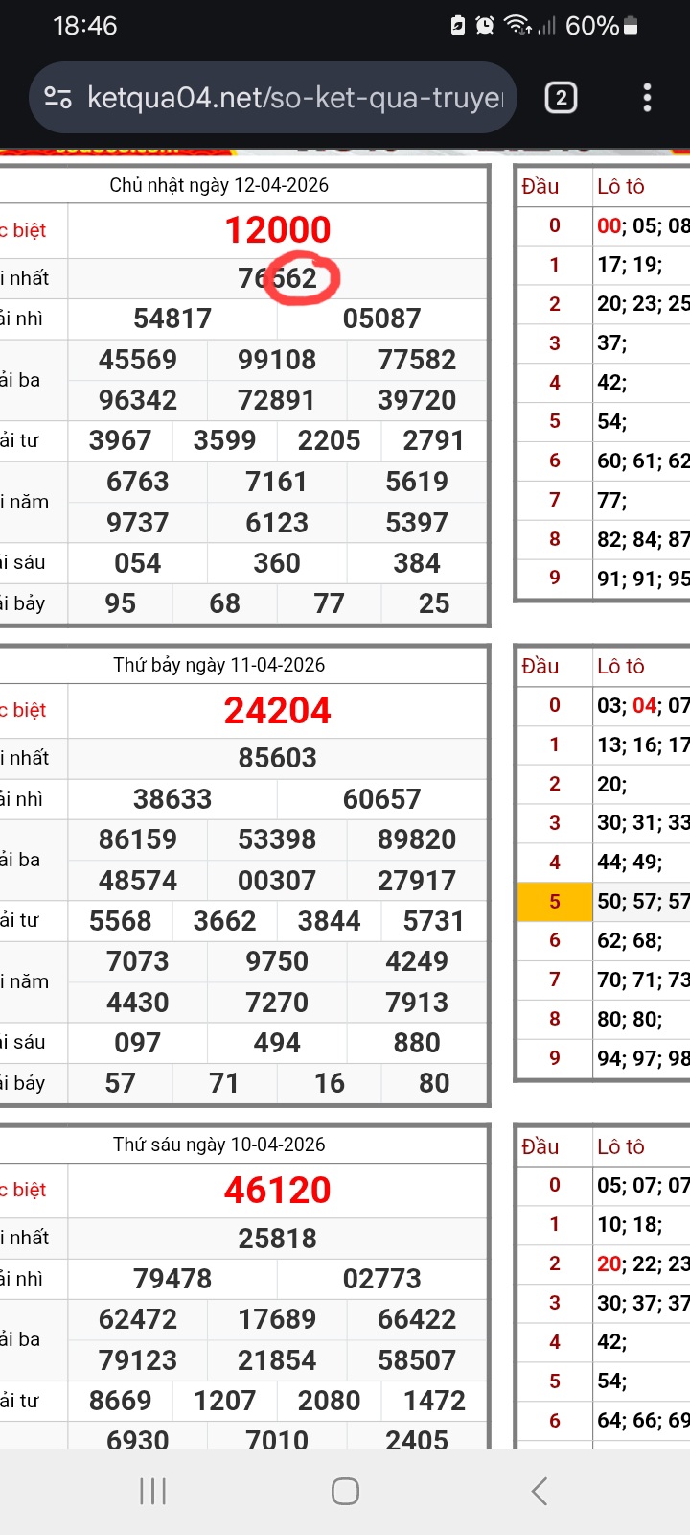Tap the header Chủ nhật ngày 12-04-2026
This screenshot has height=1535, width=690.
click(218, 185)
